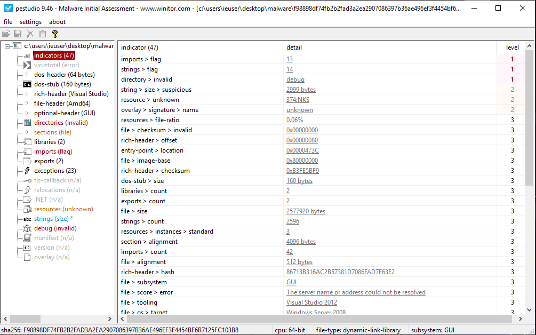Click the 374:NKS resource link
The width and height of the screenshot is (536, 335).
pyautogui.click(x=298, y=100)
